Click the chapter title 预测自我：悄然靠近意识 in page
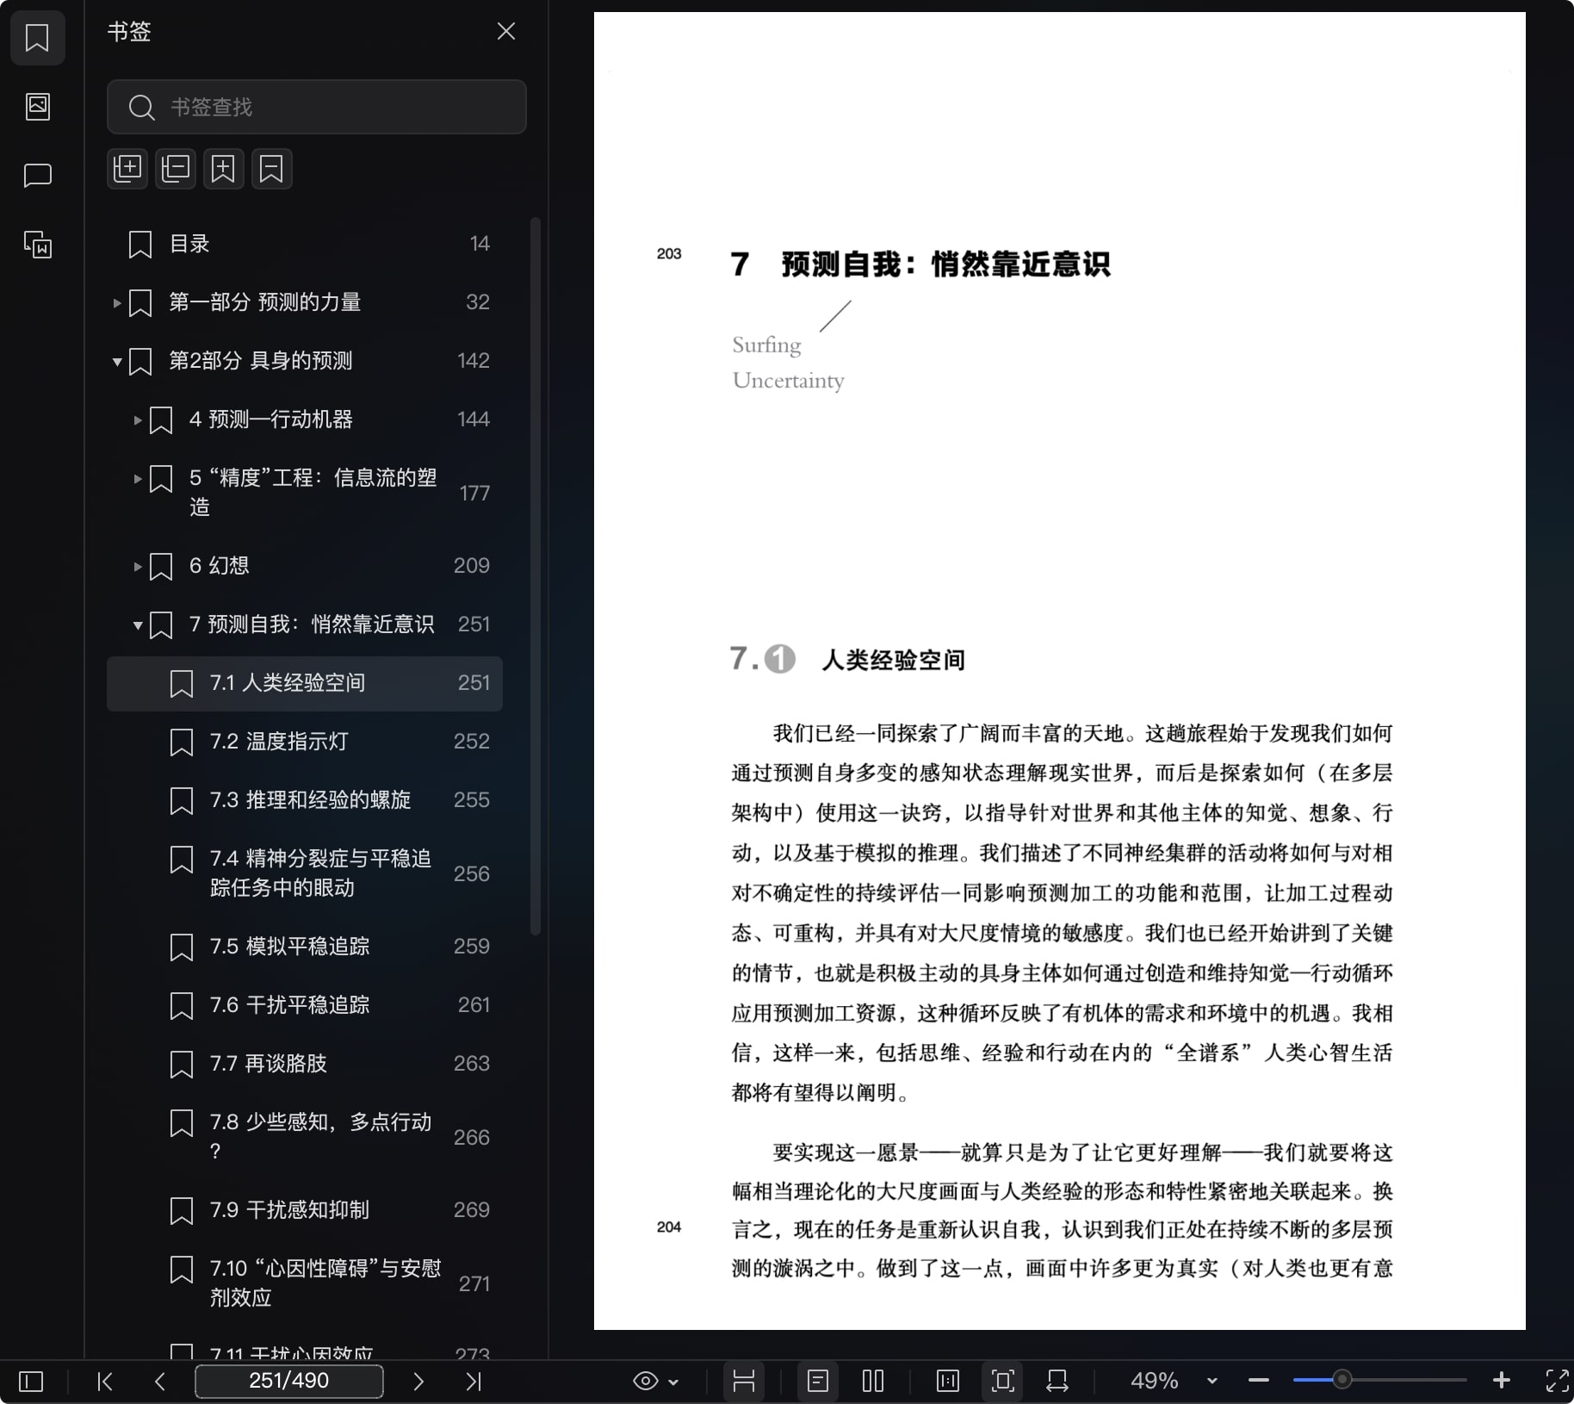Image resolution: width=1574 pixels, height=1404 pixels. pyautogui.click(x=946, y=264)
